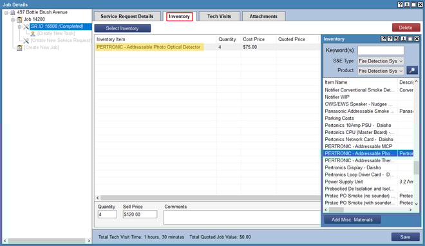Image resolution: width=425 pixels, height=246 pixels.
Task: Maximize the Inventory panel
Action: point(410,39)
